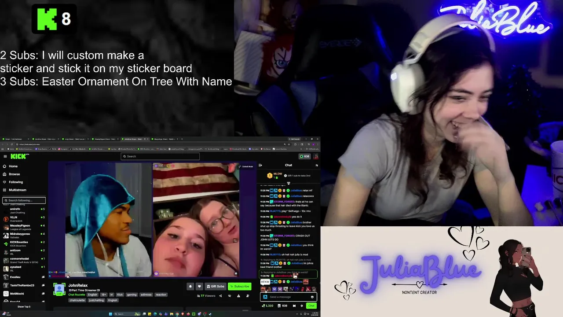
Task: Toggle Default Mode in the video player
Action: pos(246,166)
